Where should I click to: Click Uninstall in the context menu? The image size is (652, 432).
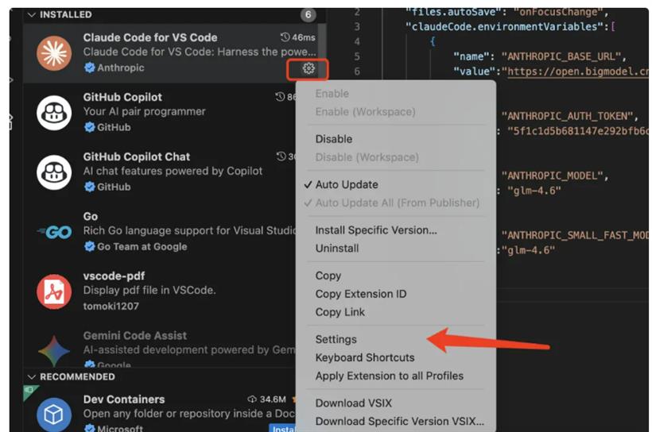pos(337,248)
